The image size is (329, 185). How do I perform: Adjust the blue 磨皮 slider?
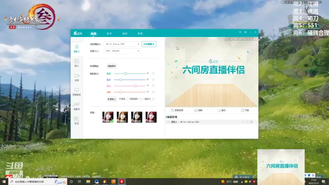point(120,80)
